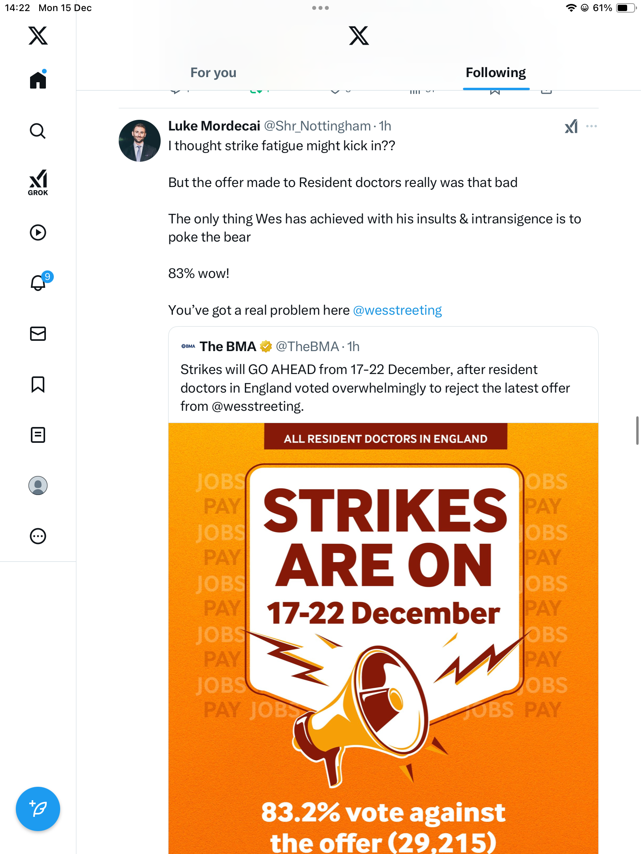Compose a new post
The image size is (641, 854).
pyautogui.click(x=38, y=809)
